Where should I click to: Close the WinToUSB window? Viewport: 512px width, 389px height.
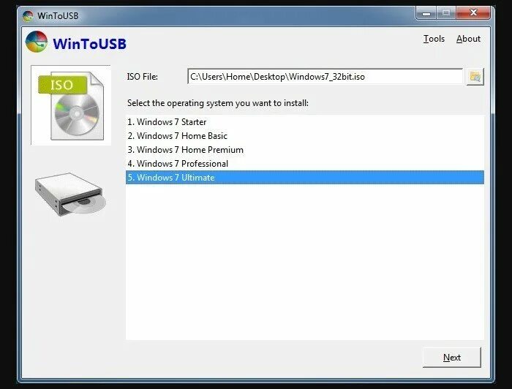(473, 13)
